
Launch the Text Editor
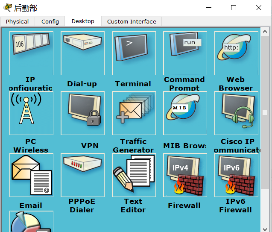pyautogui.click(x=134, y=175)
